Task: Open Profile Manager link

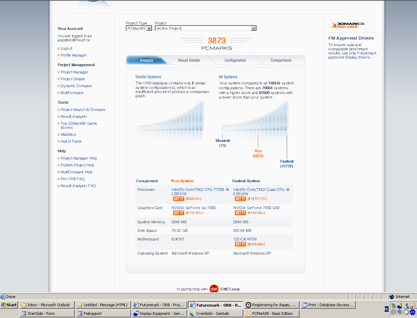Action: click(74, 55)
